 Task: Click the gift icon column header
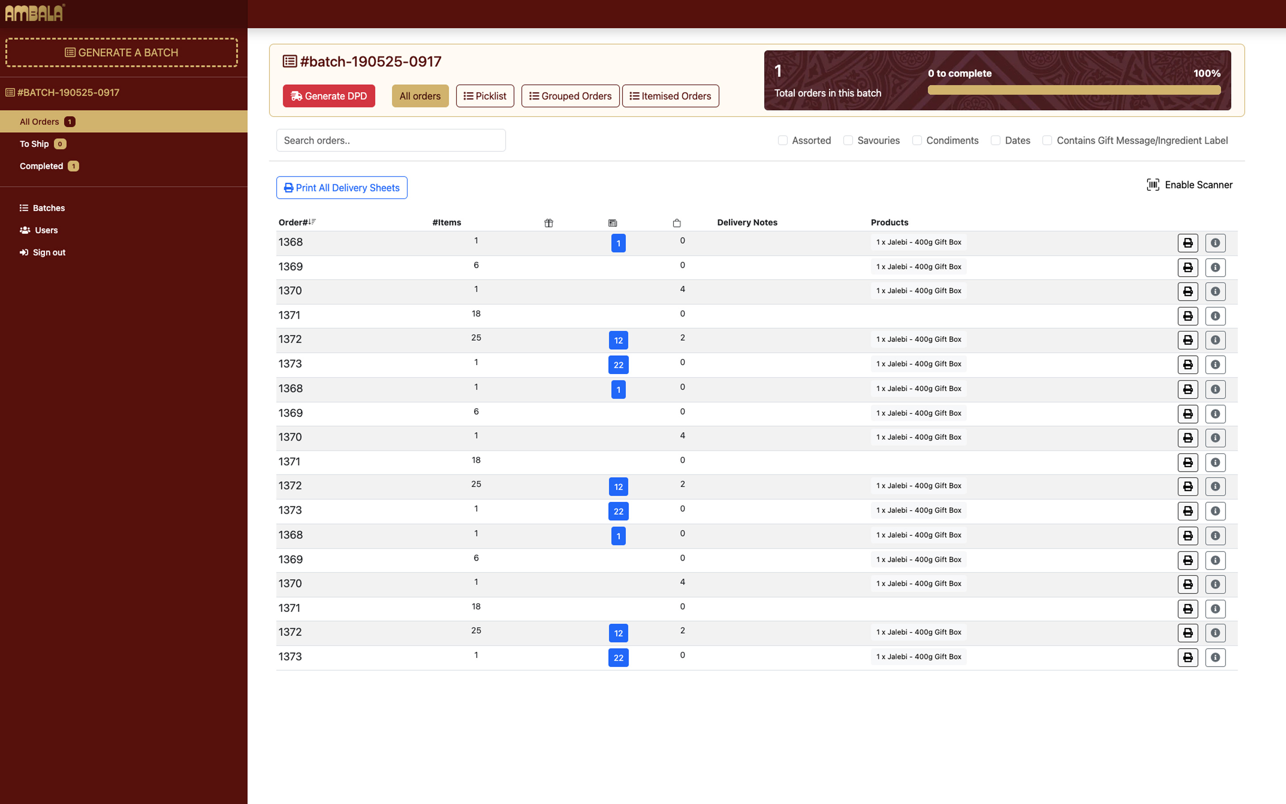pos(549,223)
